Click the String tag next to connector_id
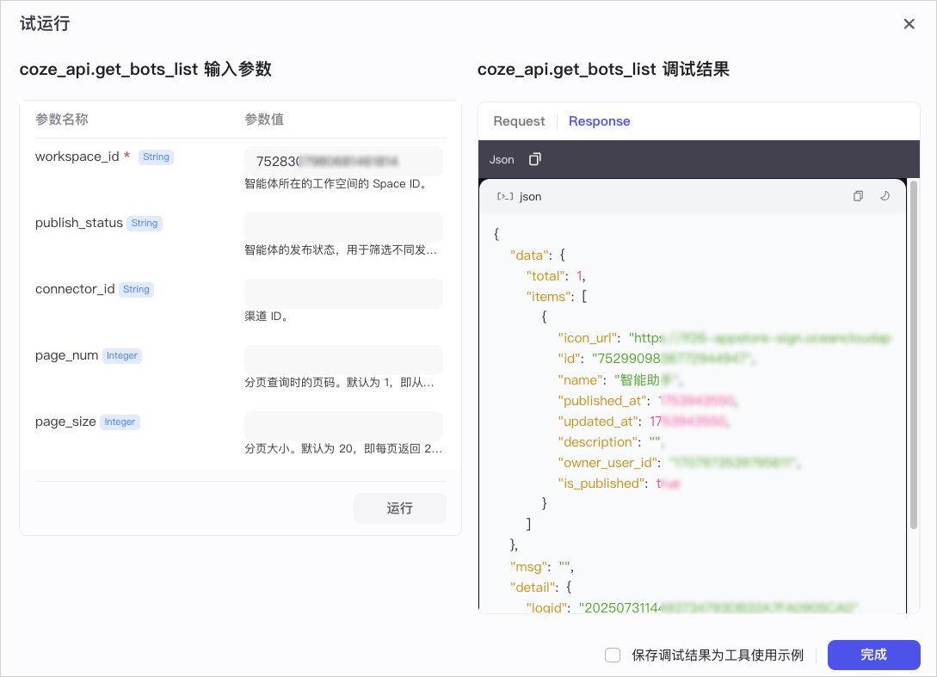This screenshot has height=677, width=937. tap(136, 289)
